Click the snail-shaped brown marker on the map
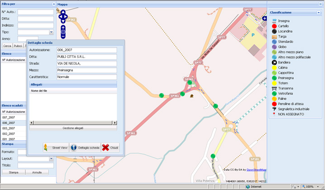Viewport: 325px width, 190px height. click(192, 96)
